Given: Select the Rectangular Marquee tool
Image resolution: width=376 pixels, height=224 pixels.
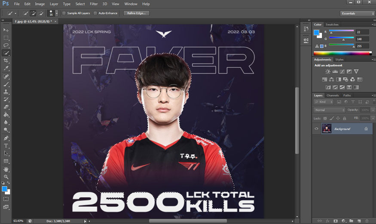Looking at the screenshot, I should 6,38.
